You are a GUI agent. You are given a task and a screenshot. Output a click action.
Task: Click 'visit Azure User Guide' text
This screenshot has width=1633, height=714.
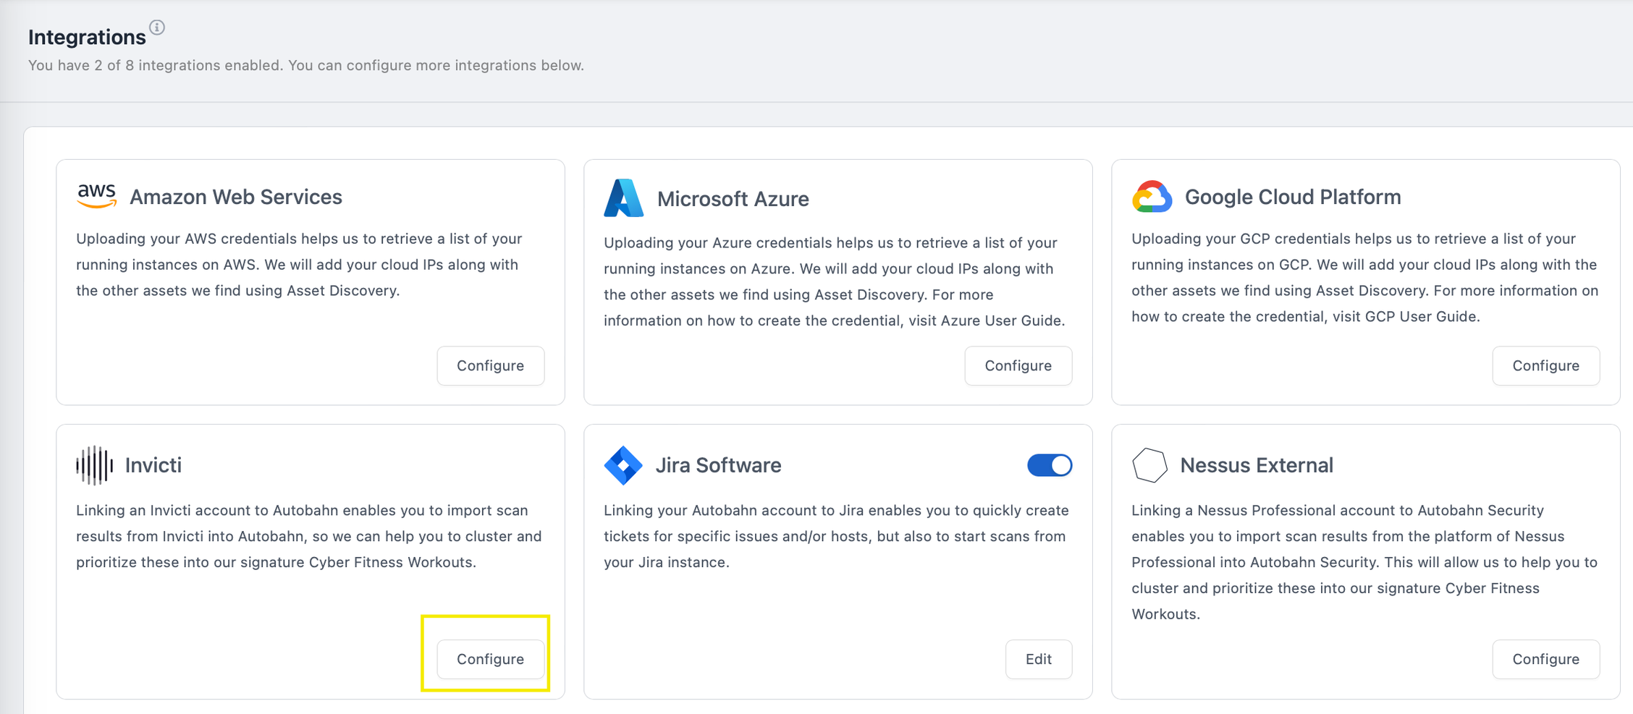tap(987, 320)
